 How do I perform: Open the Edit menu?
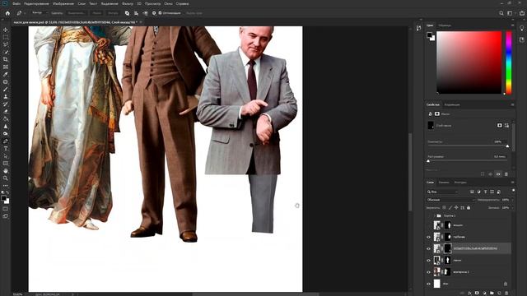click(36, 3)
